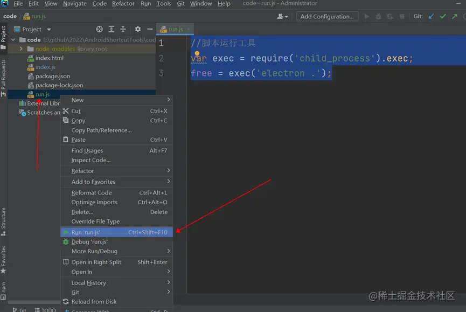The image size is (466, 312).
Task: Click the yellow intention lightbulb in editor
Action: click(x=197, y=53)
